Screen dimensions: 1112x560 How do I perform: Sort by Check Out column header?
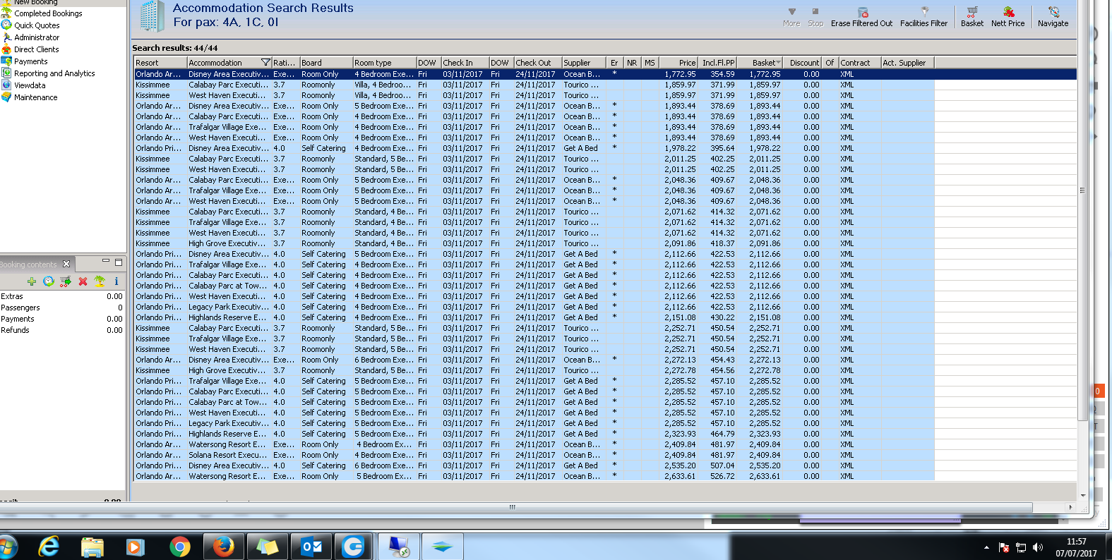coord(537,63)
